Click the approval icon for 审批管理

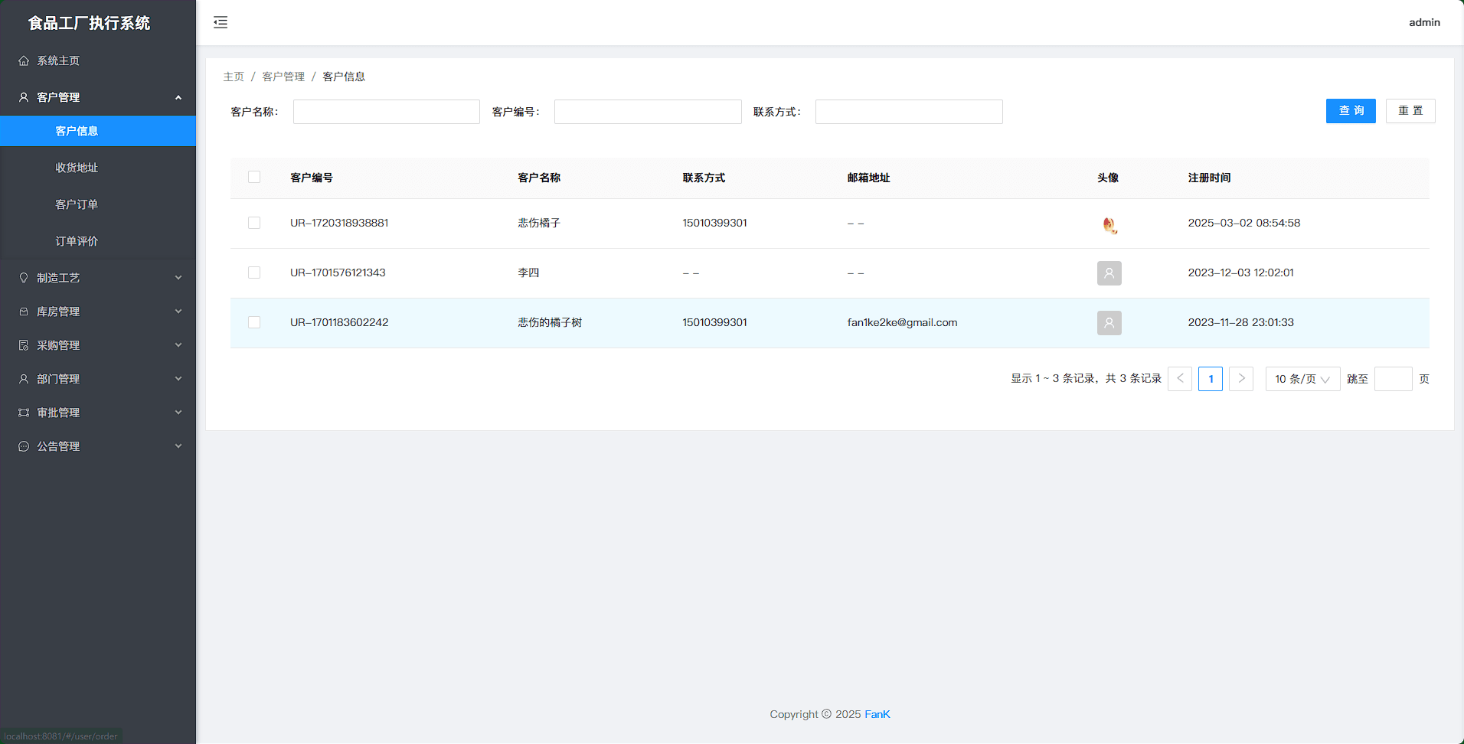(24, 413)
